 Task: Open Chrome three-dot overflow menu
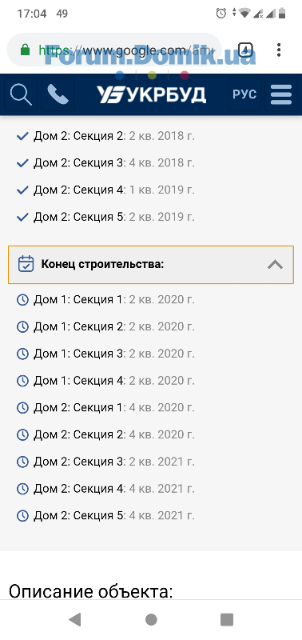tap(279, 50)
